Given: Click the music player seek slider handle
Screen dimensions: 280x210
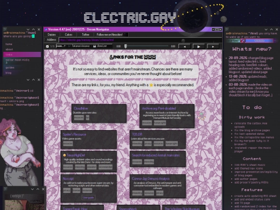Looking at the screenshot, I should coord(125,46).
